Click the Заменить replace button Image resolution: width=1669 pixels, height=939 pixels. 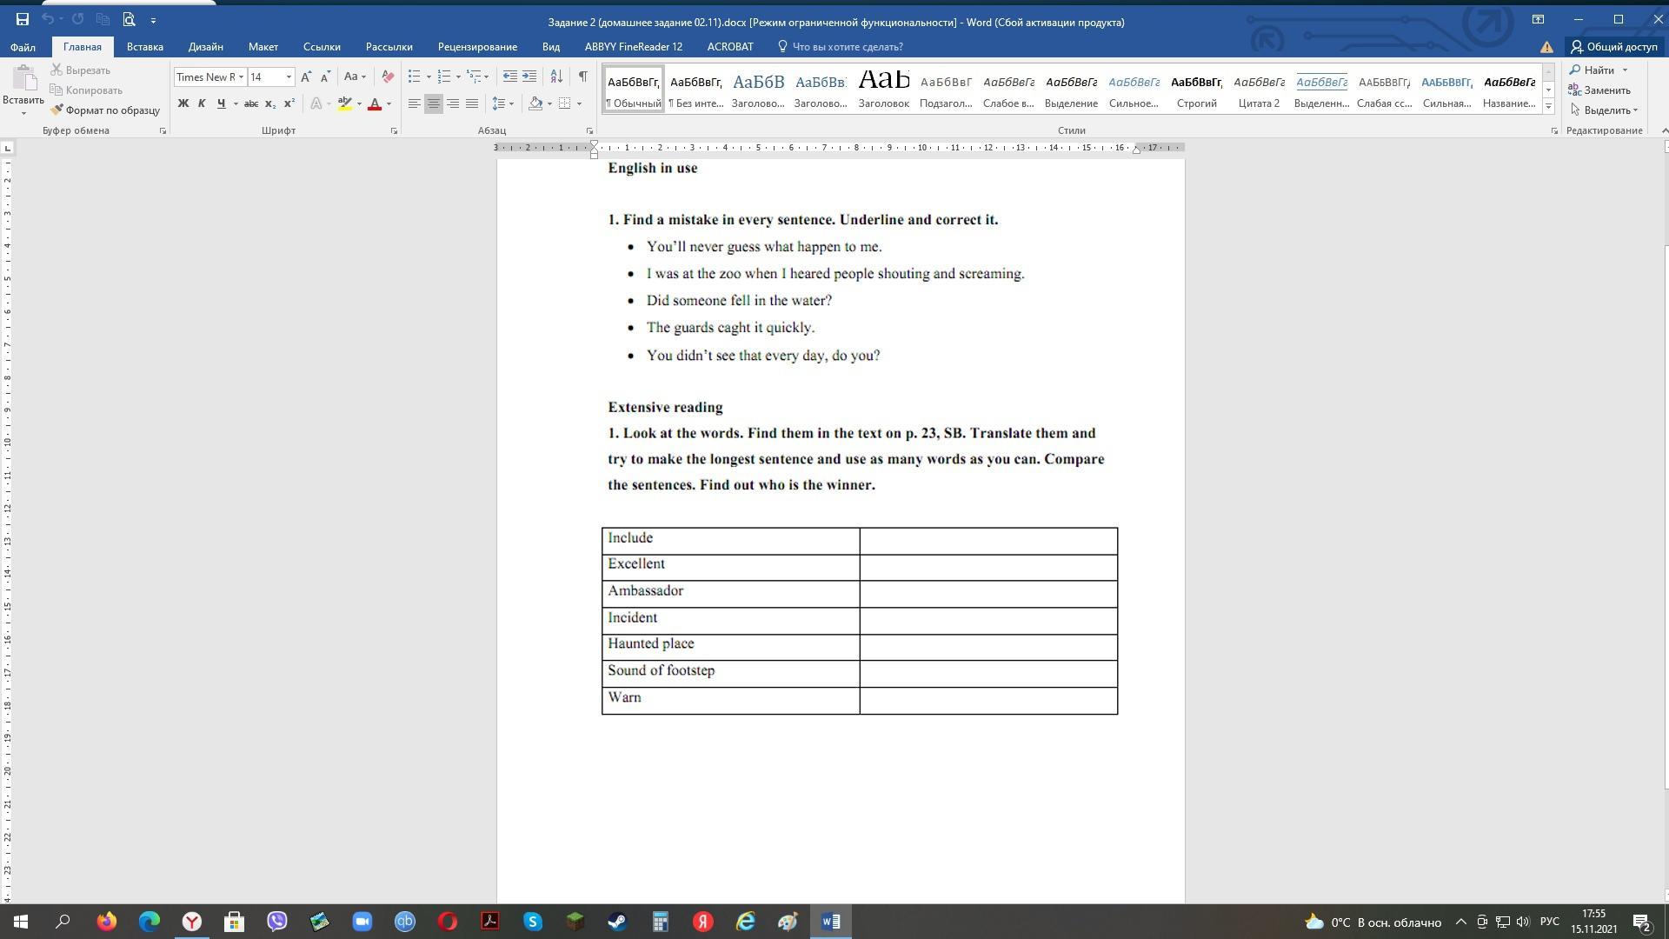pyautogui.click(x=1599, y=90)
